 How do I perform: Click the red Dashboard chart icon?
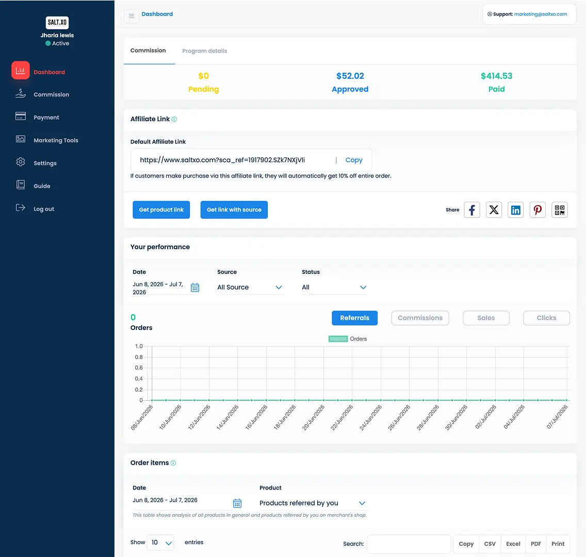[x=21, y=70]
